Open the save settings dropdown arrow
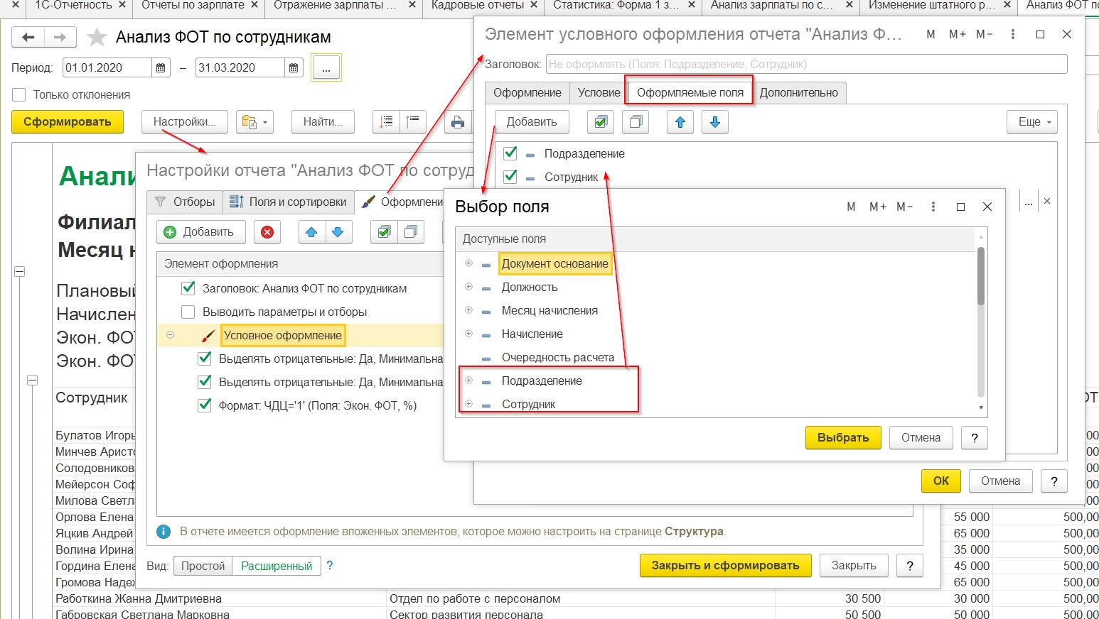This screenshot has height=619, width=1099. [x=264, y=122]
